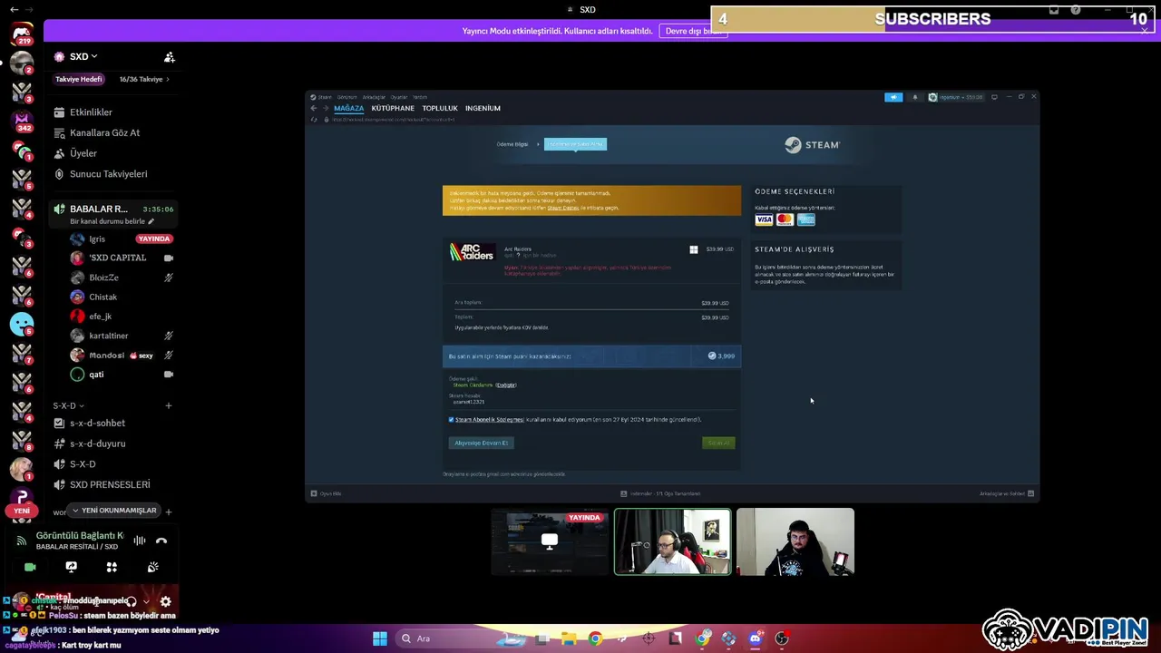The image size is (1161, 653).
Task: Switch to Steam MAĞAZA tab
Action: point(348,108)
